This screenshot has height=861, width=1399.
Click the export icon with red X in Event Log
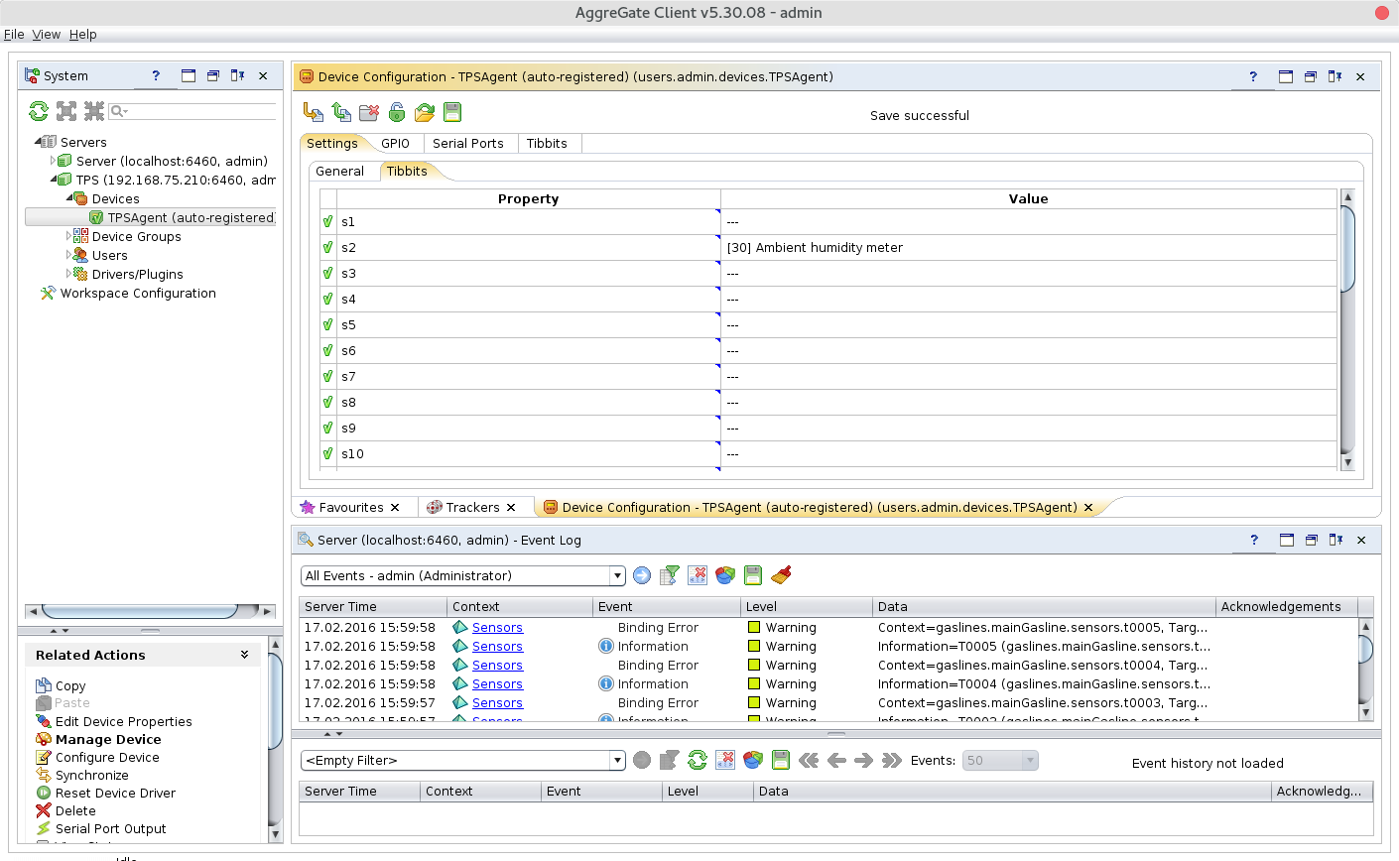(x=698, y=575)
